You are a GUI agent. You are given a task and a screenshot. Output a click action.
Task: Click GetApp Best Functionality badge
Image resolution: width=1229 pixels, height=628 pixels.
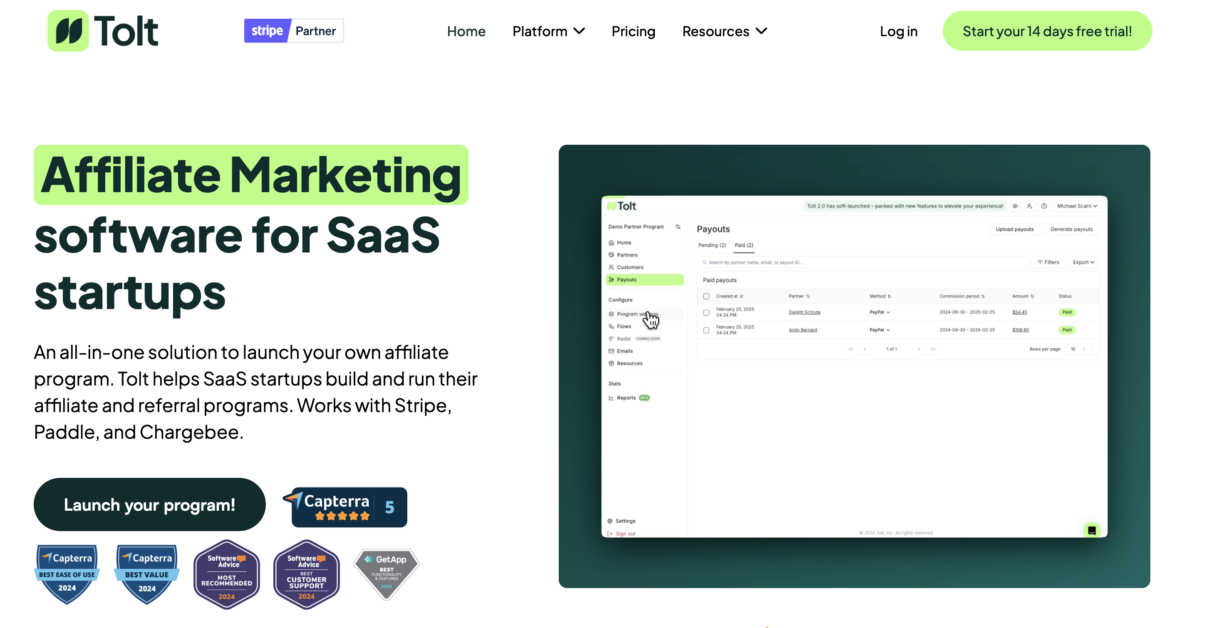[386, 573]
